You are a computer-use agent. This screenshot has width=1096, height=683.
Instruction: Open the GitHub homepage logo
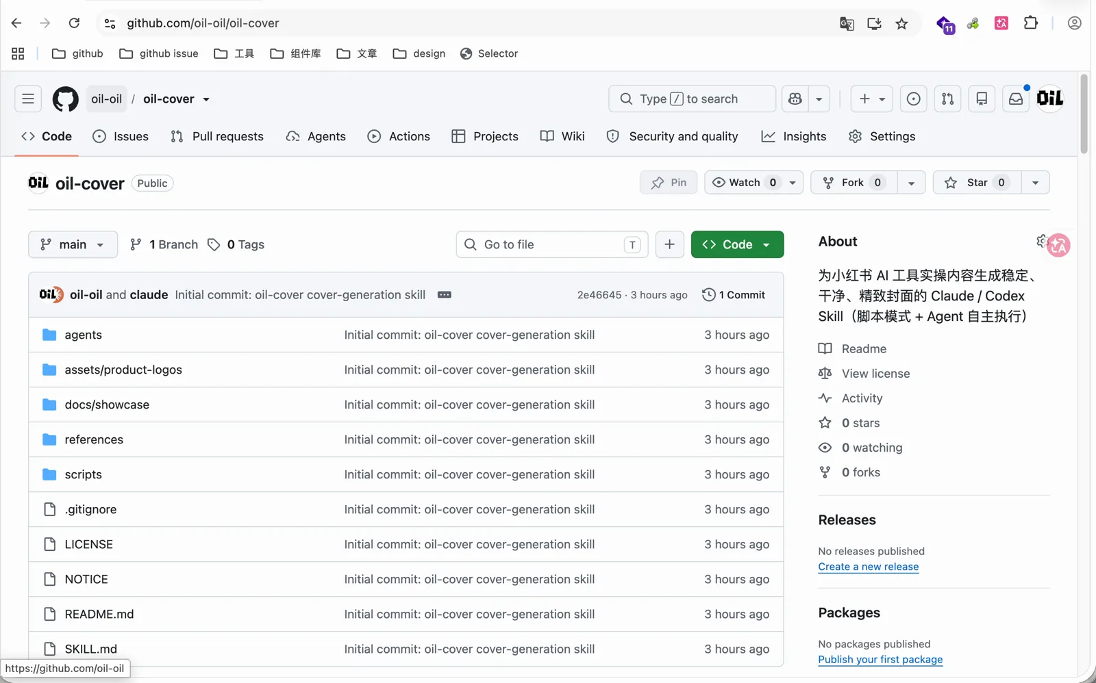(x=66, y=99)
